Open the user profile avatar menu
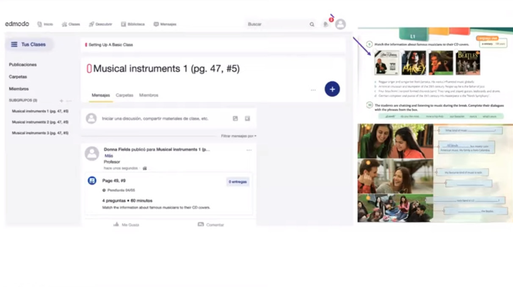 [x=340, y=24]
